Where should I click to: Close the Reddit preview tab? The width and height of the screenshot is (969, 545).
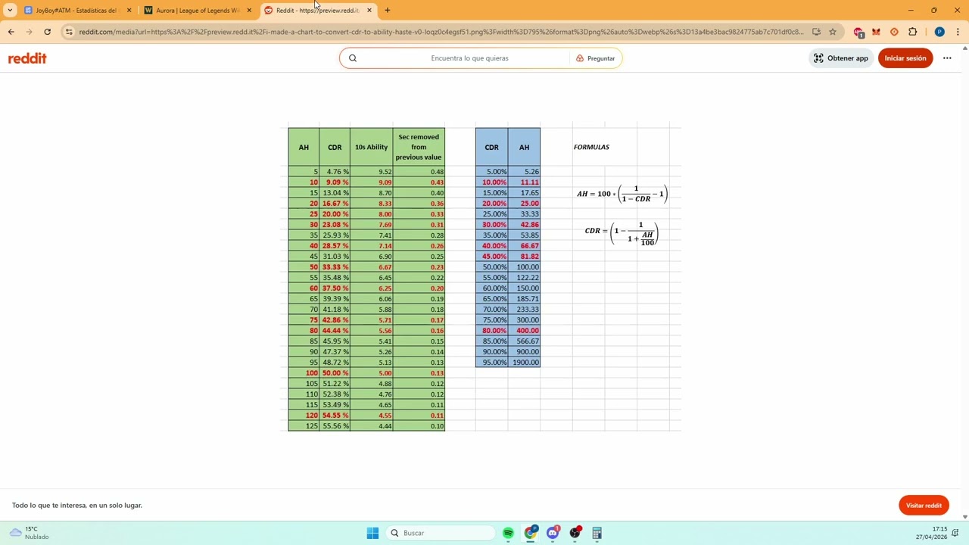tap(369, 11)
